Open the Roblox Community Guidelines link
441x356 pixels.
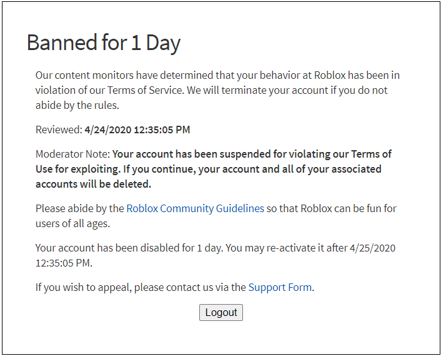coord(195,208)
